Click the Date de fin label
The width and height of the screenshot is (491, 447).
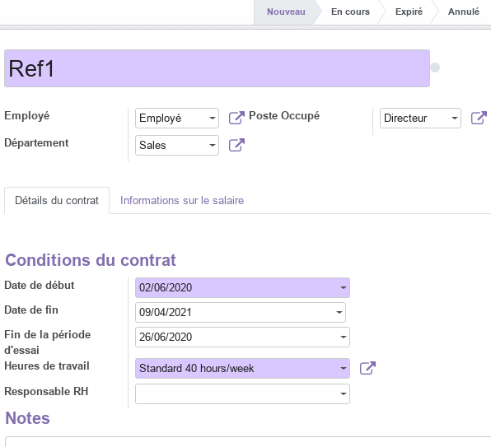(x=31, y=310)
